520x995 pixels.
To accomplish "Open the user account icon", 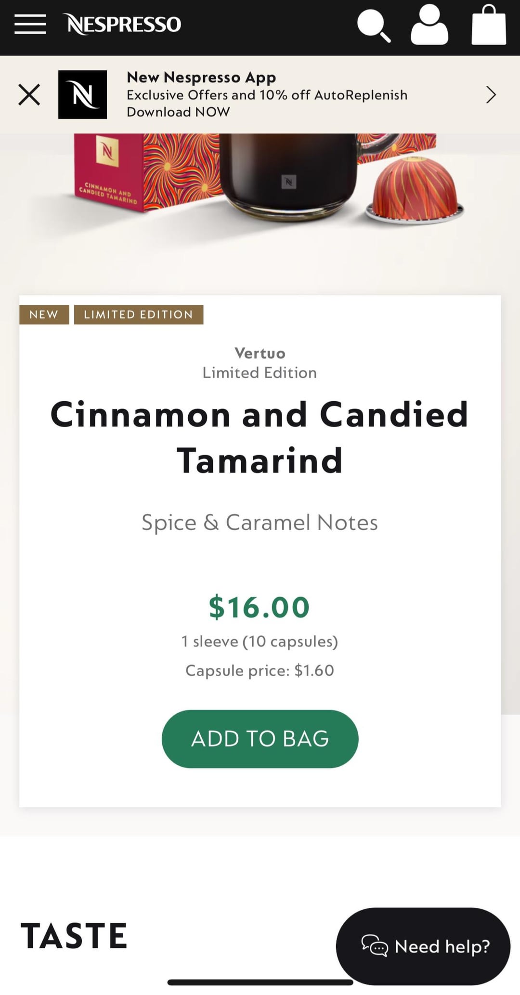I will coord(429,25).
